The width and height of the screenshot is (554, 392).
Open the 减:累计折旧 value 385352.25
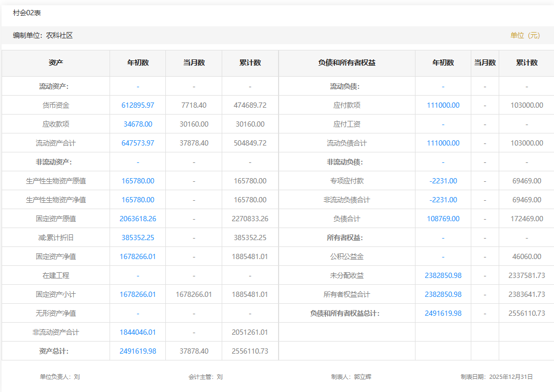tap(137, 238)
